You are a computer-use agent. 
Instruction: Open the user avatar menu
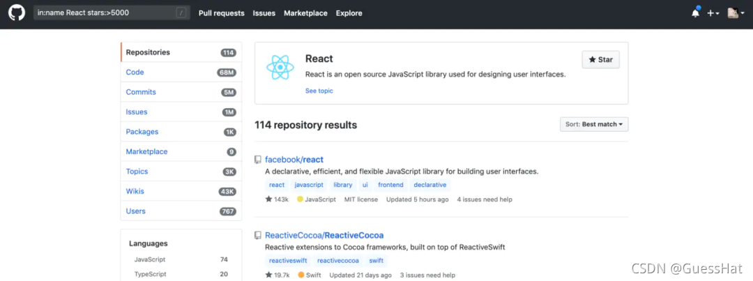[736, 13]
